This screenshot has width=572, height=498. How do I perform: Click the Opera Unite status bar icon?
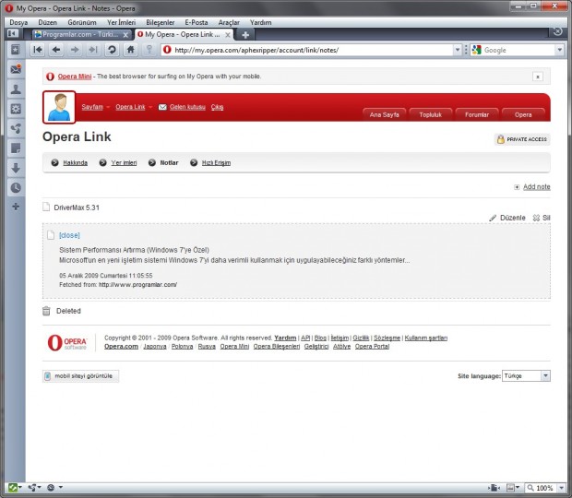[x=34, y=488]
